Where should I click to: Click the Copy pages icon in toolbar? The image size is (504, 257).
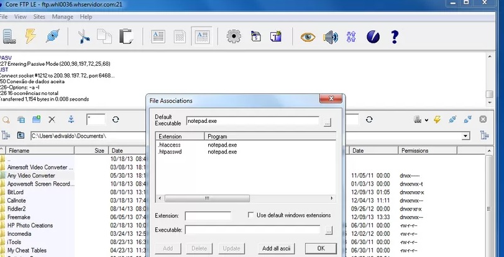point(104,36)
